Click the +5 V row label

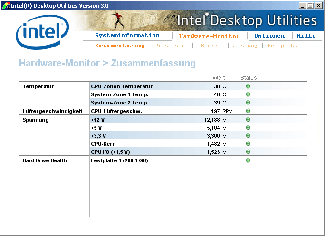point(96,128)
